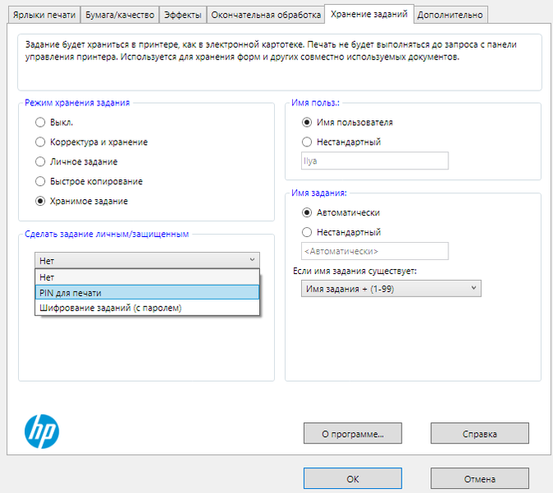553x493 pixels.
Task: Select Хранимое задание radio button
Action: click(x=40, y=201)
